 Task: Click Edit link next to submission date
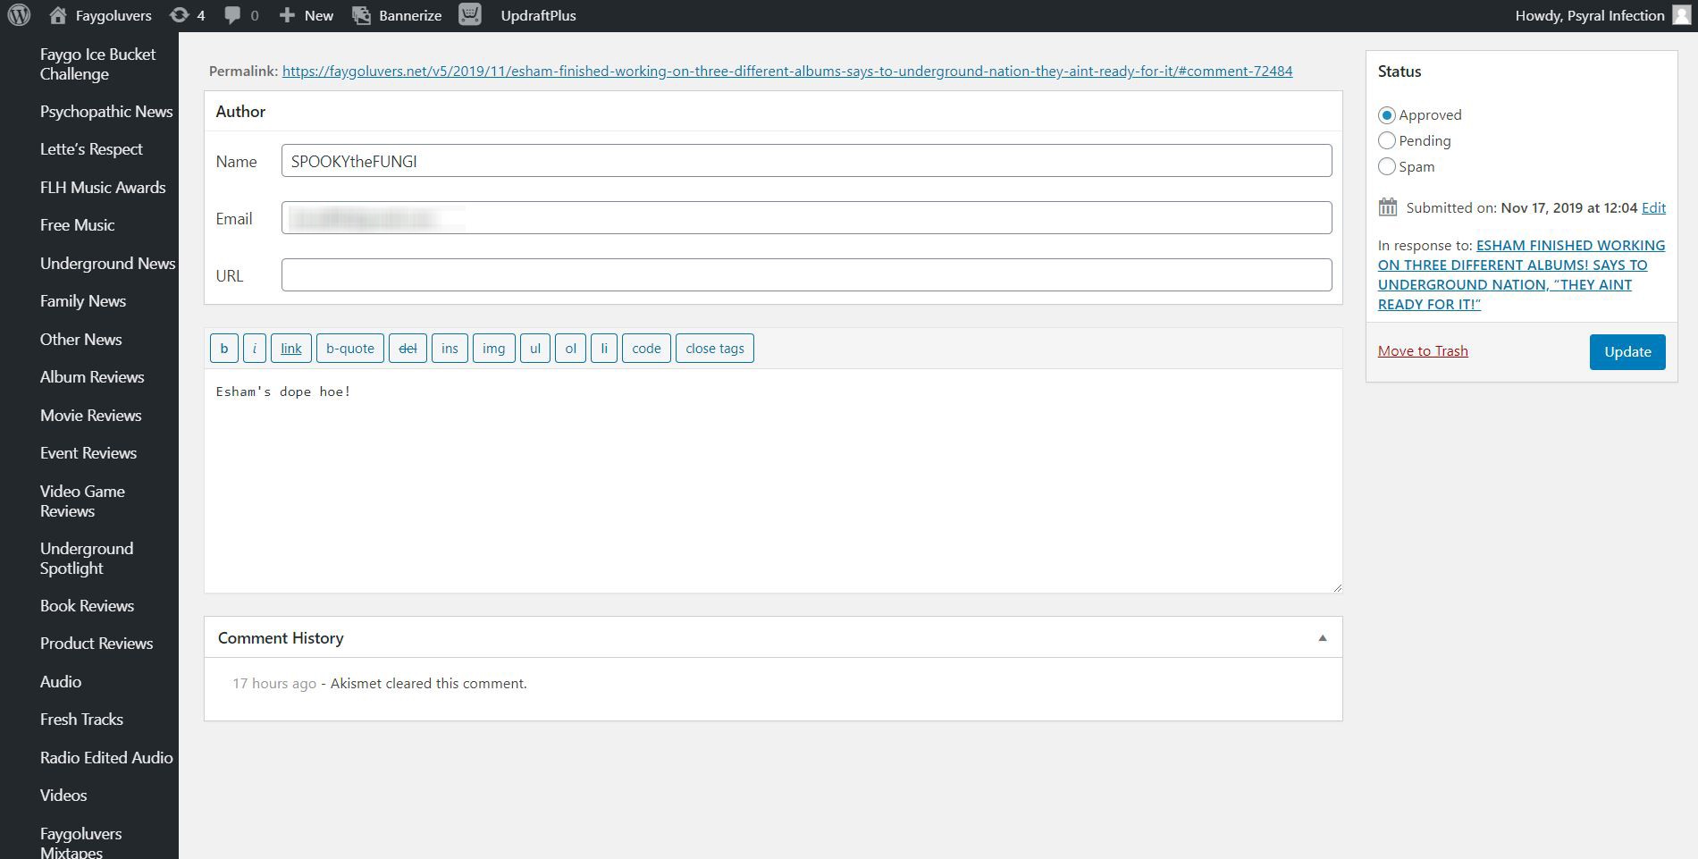coord(1653,207)
